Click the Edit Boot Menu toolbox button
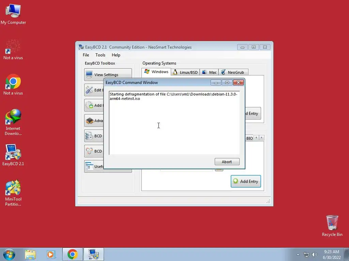The height and width of the screenshot is (261, 349). pyautogui.click(x=94, y=90)
